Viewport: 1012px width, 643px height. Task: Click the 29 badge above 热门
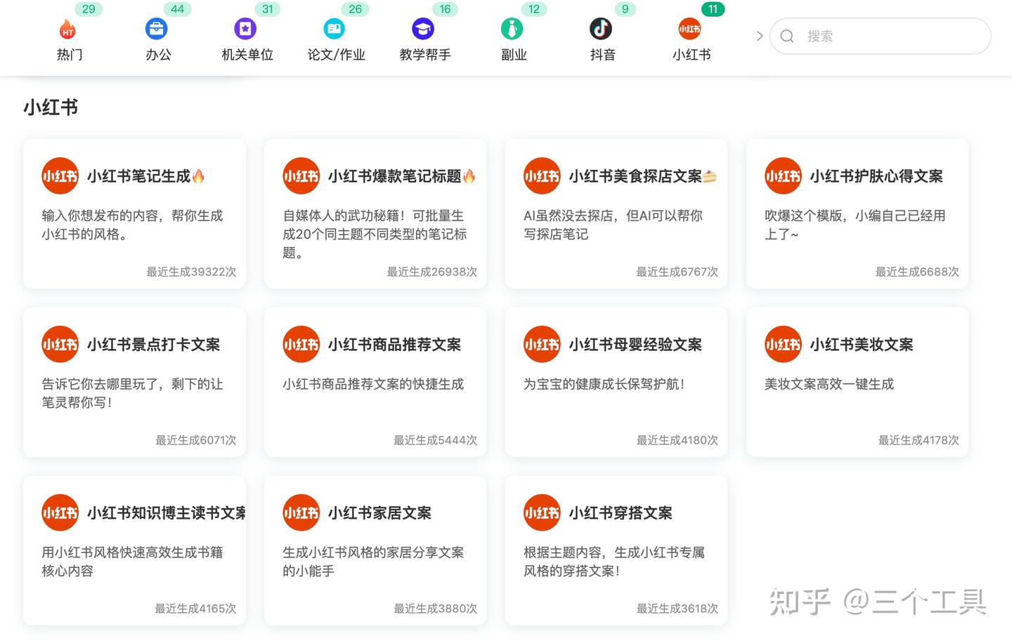click(x=89, y=9)
